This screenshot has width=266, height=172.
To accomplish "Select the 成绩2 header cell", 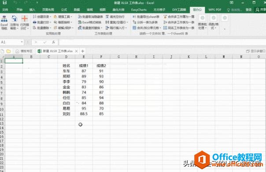I will 101,66.
